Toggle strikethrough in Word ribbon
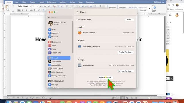 [x=31, y=10]
